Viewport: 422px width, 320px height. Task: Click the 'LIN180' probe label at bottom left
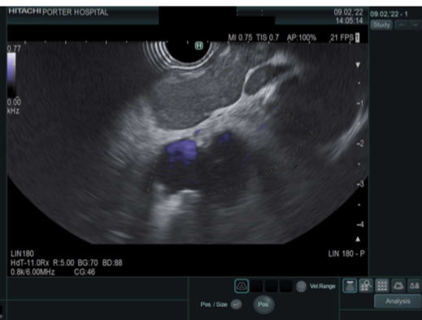[22, 253]
